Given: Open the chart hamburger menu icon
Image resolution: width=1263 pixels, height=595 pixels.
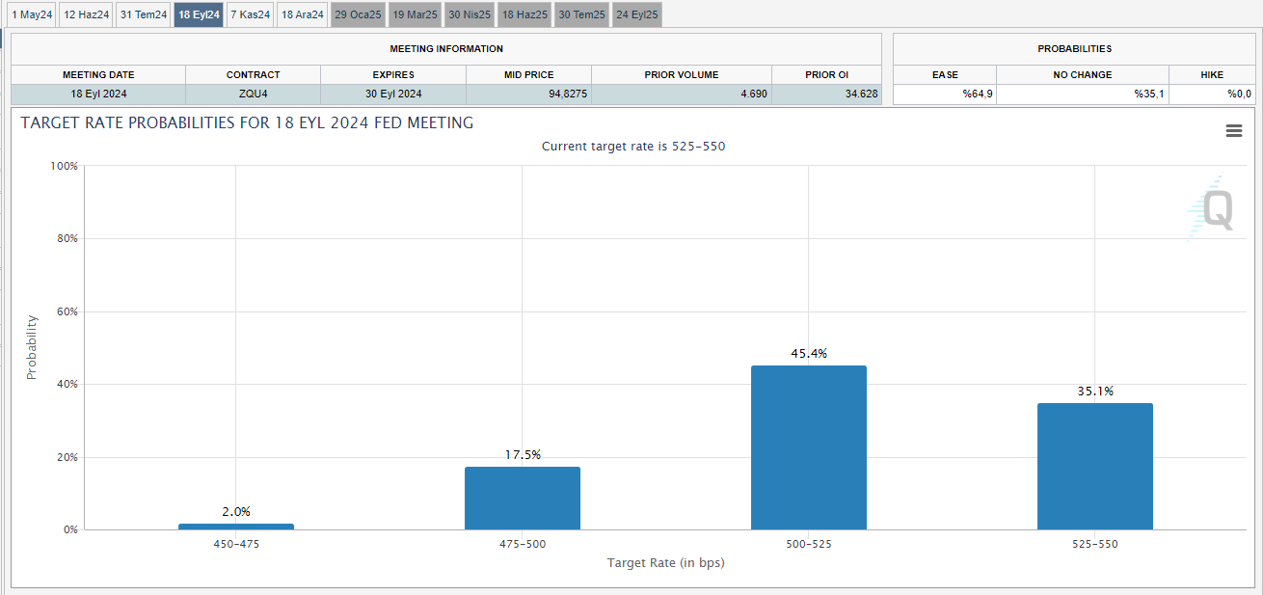Looking at the screenshot, I should (x=1233, y=131).
